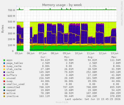124x105 pixels.
Task: Click the 'active' legend label
Action: click(11, 93)
